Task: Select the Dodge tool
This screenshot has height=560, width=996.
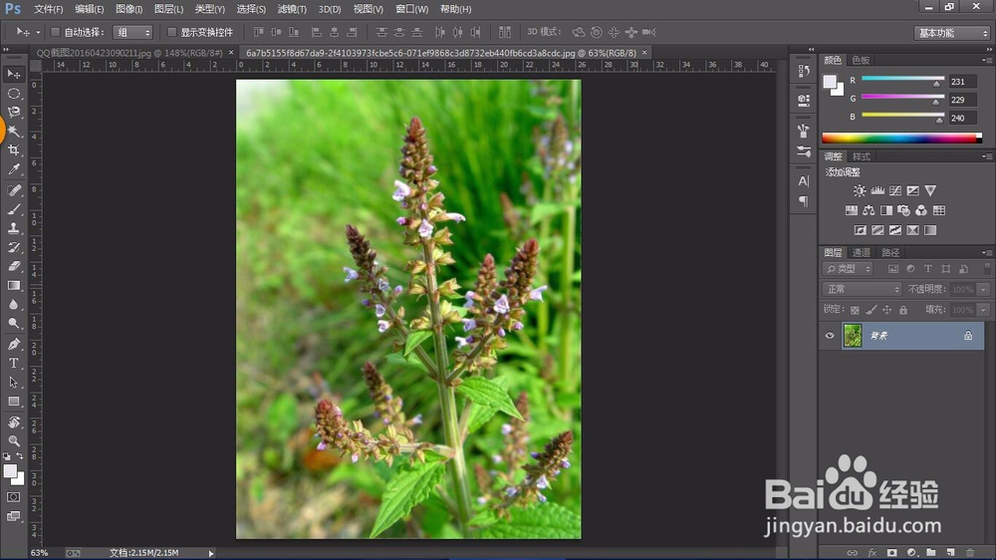Action: [x=13, y=324]
